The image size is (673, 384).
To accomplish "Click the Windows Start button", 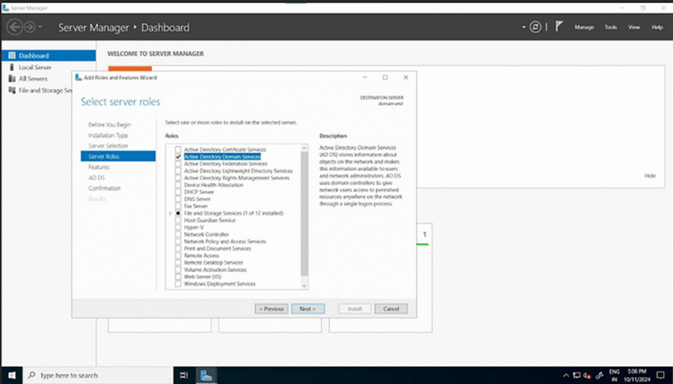I will [11, 375].
